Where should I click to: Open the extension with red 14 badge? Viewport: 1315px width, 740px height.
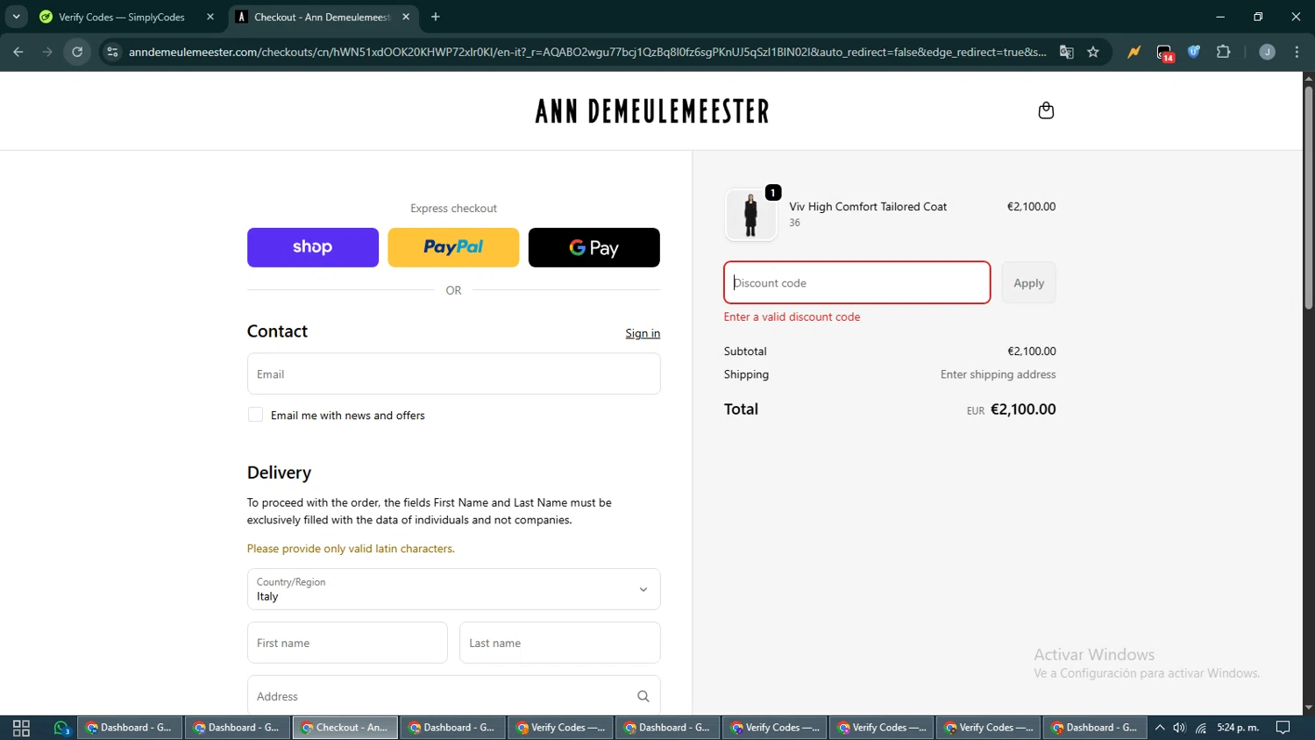(1164, 53)
